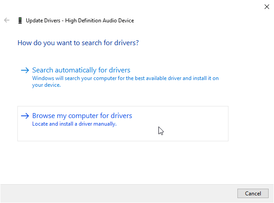Click the 'How do you want to search' heading

[78, 43]
